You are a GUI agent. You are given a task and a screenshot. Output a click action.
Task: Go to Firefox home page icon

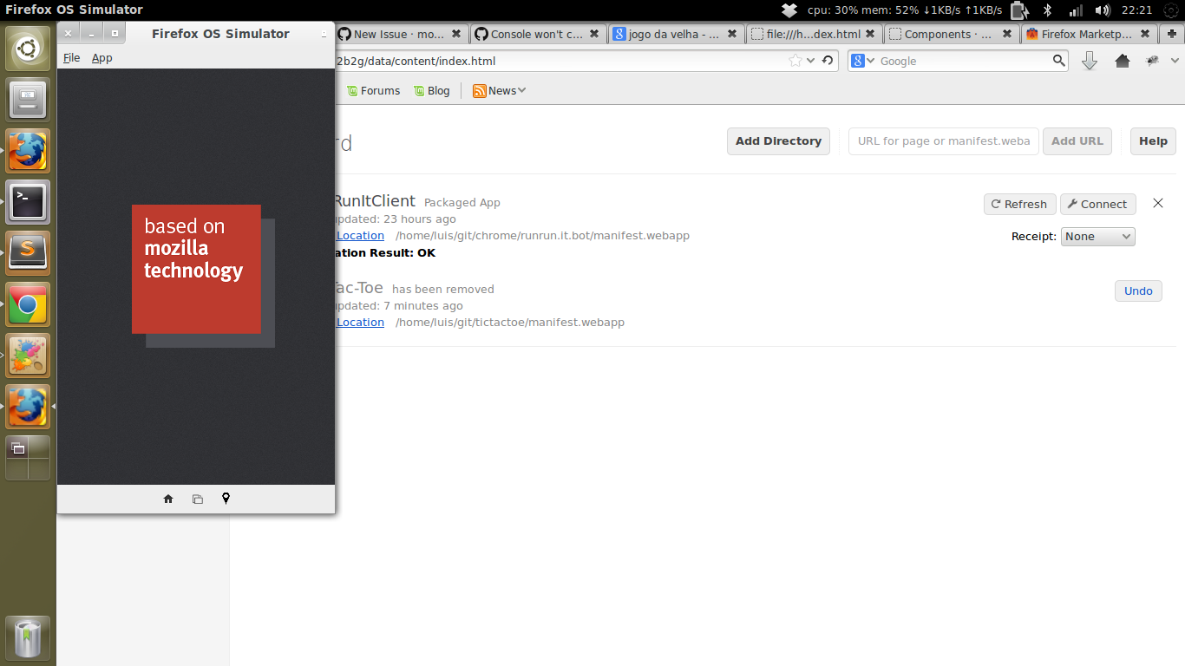[1123, 61]
